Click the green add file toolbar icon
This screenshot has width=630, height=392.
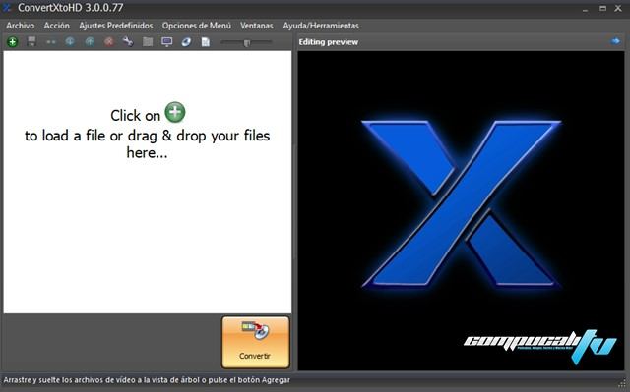[x=13, y=41]
